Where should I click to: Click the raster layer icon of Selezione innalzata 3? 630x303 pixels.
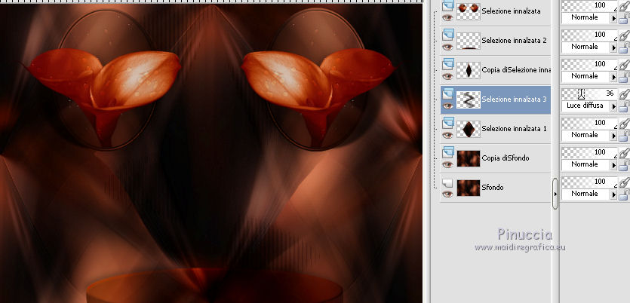(447, 94)
